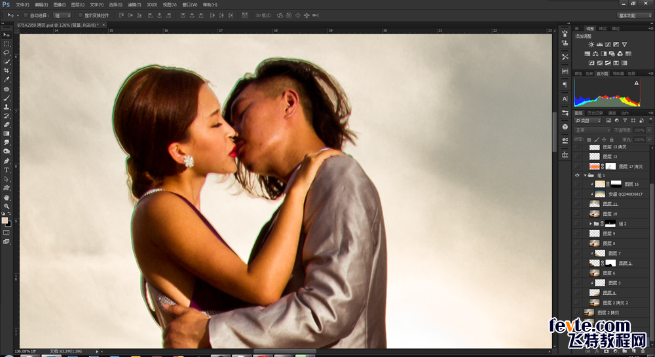
Task: Select the Eyedropper tool
Action: (7, 79)
